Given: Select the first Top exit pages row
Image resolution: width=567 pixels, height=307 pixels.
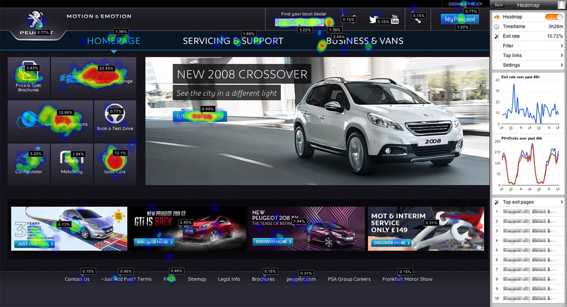Looking at the screenshot, I should pos(528,212).
